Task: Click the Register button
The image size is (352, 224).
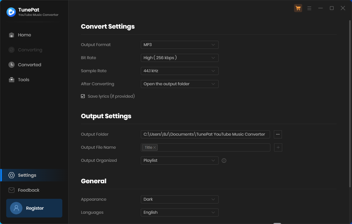Action: 34,208
